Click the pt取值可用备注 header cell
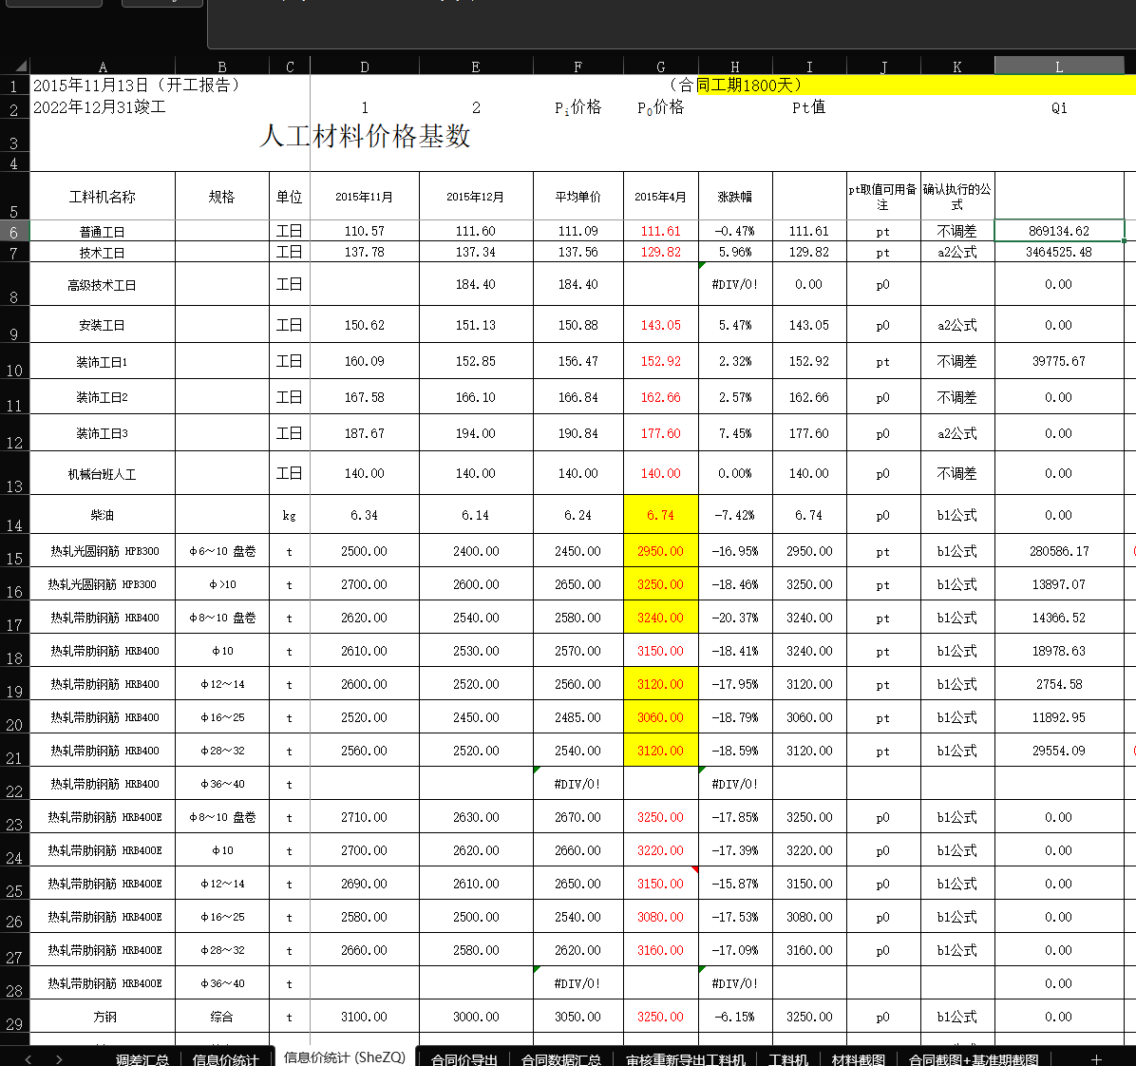1136x1066 pixels. coord(883,197)
